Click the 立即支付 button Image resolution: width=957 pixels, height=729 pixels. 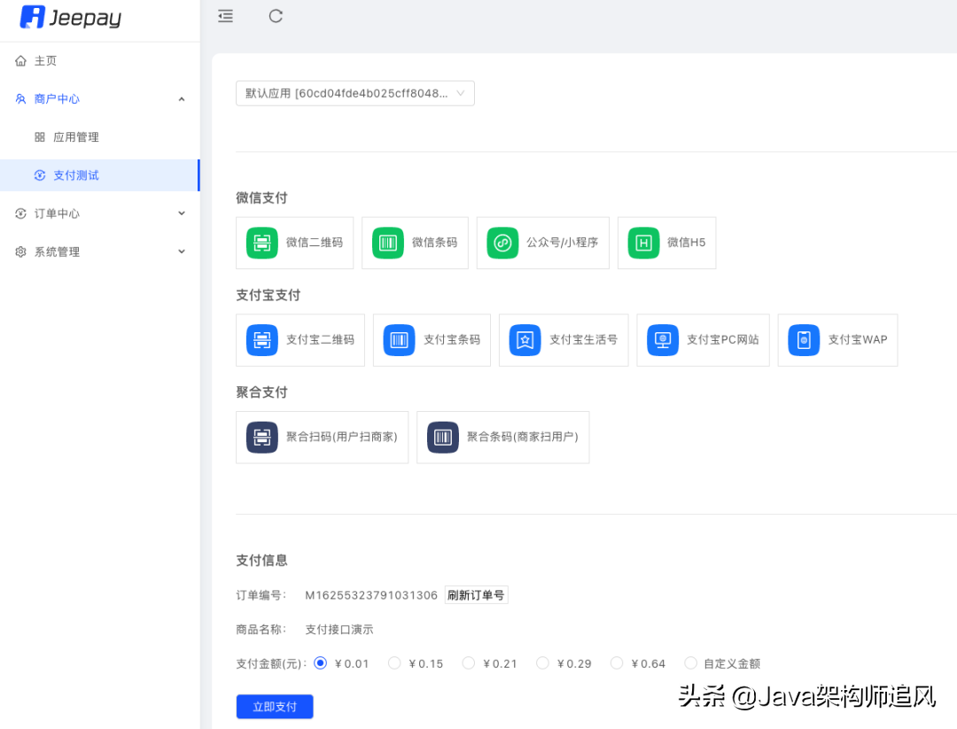(274, 707)
